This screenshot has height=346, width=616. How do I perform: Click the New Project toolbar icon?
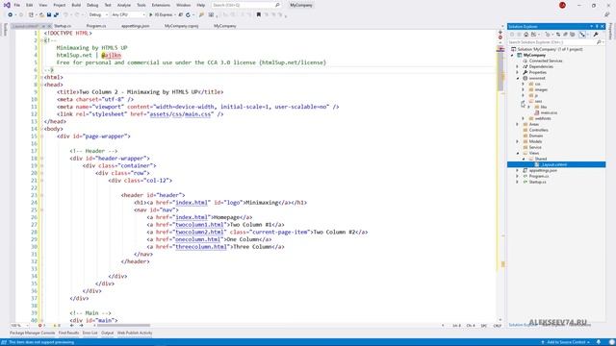[x=31, y=15]
